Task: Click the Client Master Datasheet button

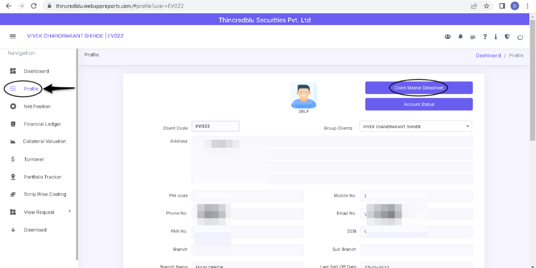Action: click(x=419, y=88)
